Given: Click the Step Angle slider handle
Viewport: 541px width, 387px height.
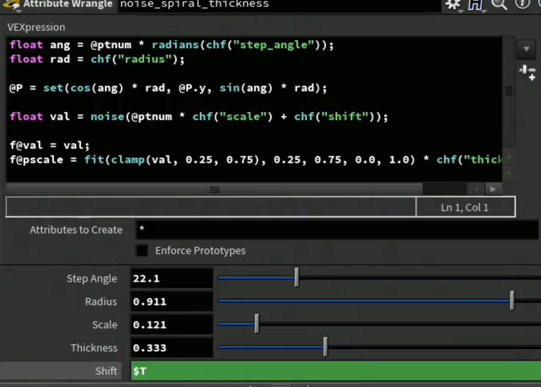Looking at the screenshot, I should pyautogui.click(x=297, y=277).
